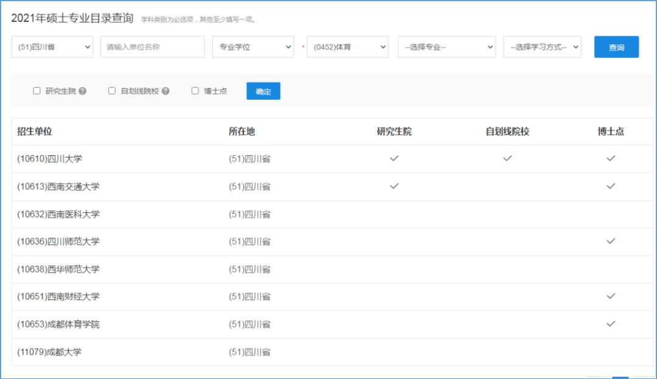Click the 确定 confirm button

pos(263,91)
